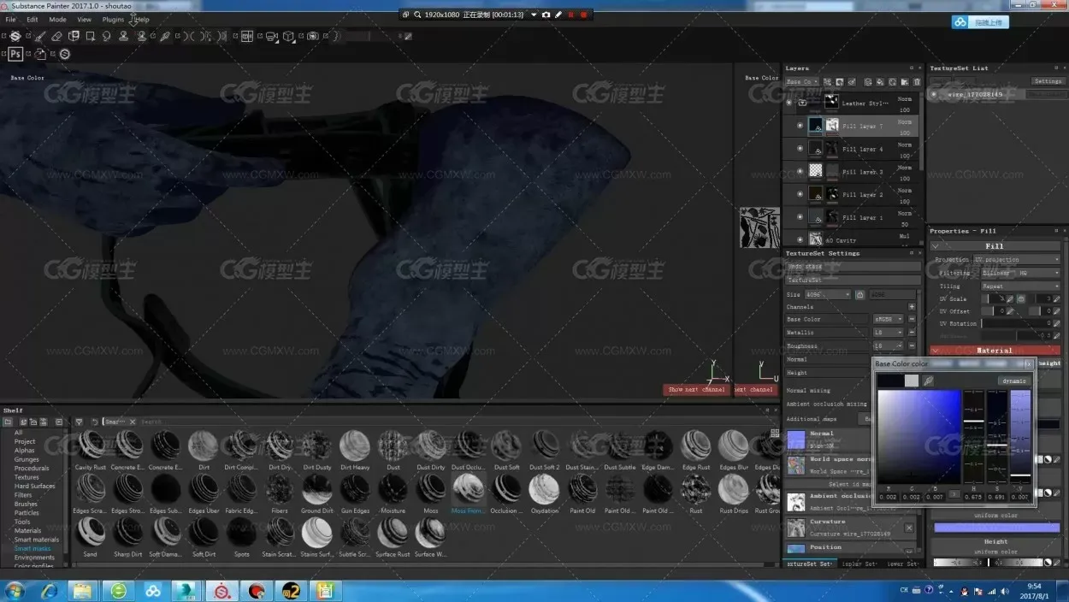Toggle visibility of AO Cavity layer
1069x602 pixels.
800,240
